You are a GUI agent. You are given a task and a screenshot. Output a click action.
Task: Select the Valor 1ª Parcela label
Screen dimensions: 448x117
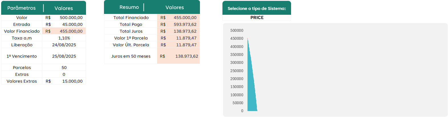(x=131, y=38)
